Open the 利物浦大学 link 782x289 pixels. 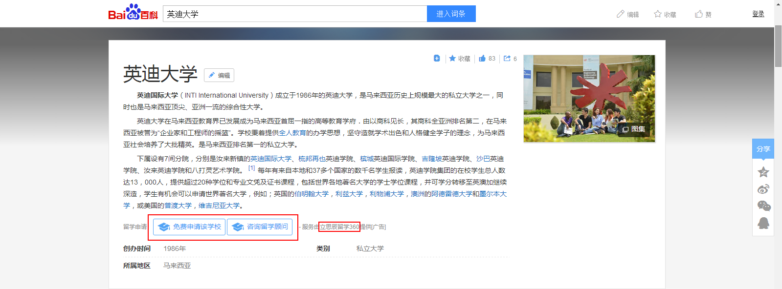tap(387, 194)
